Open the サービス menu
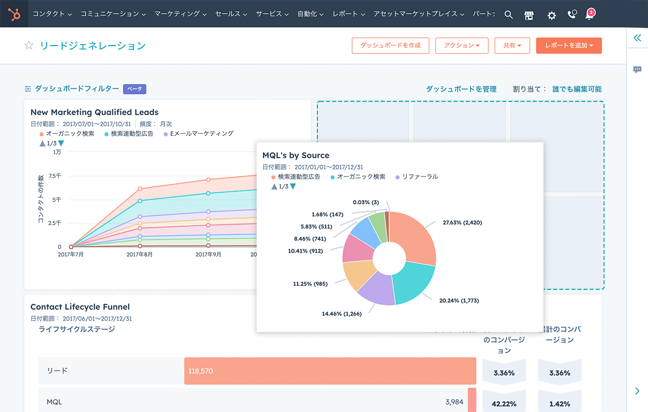 tap(273, 14)
